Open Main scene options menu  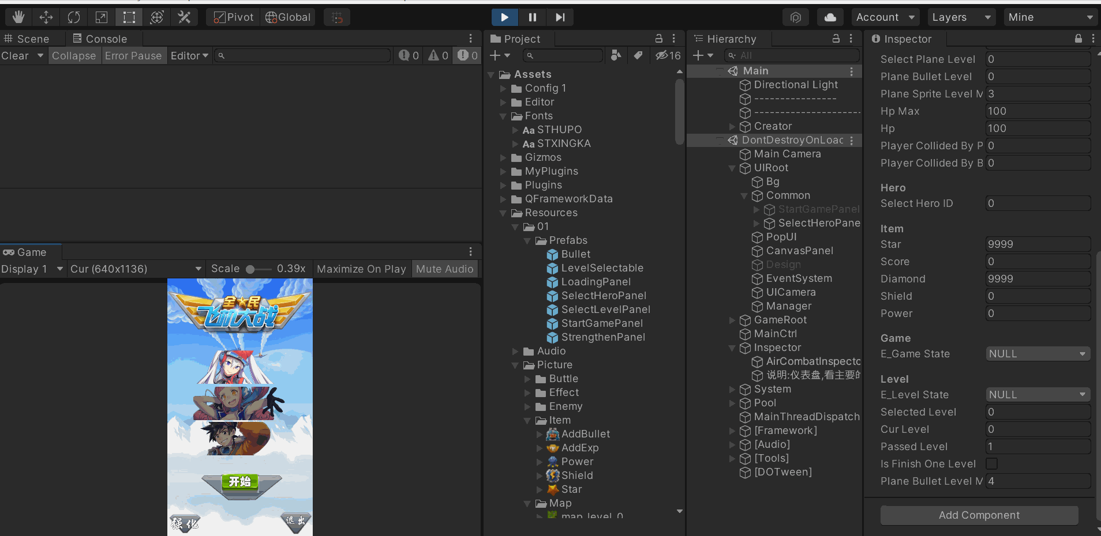pos(852,71)
